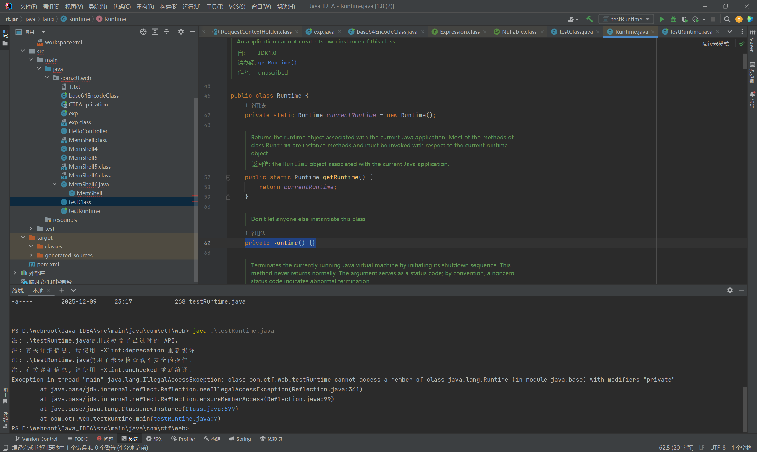757x452 pixels.
Task: Open the Maven tool window
Action: [x=752, y=42]
